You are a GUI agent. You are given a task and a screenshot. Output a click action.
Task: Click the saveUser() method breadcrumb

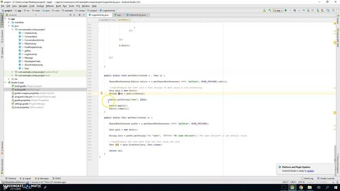(124, 20)
